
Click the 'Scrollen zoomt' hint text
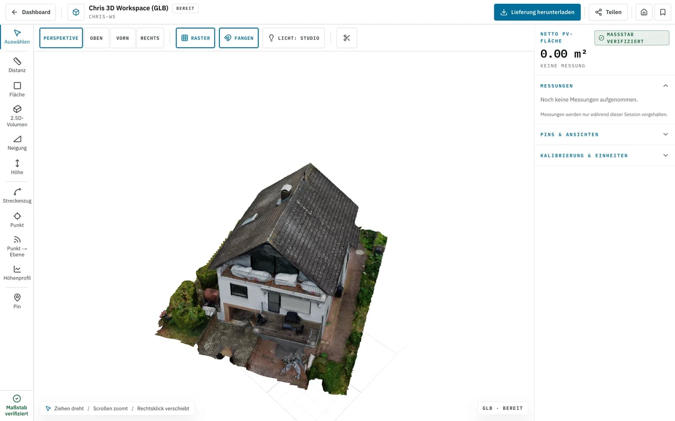tap(111, 408)
